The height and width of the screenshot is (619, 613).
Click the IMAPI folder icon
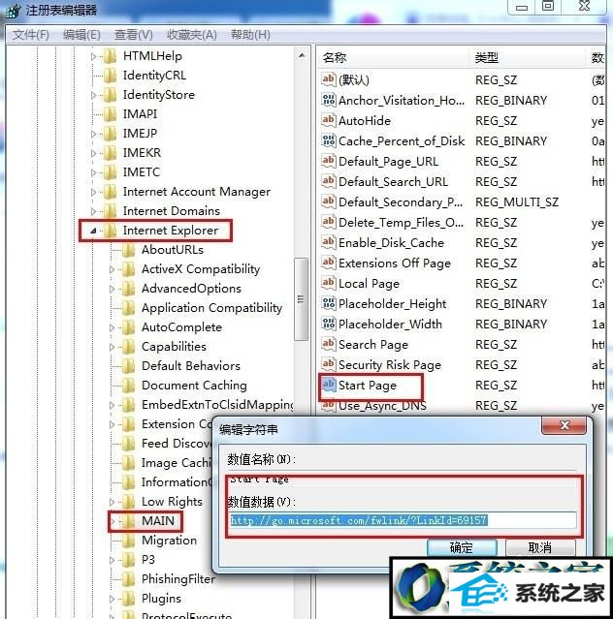coord(111,114)
